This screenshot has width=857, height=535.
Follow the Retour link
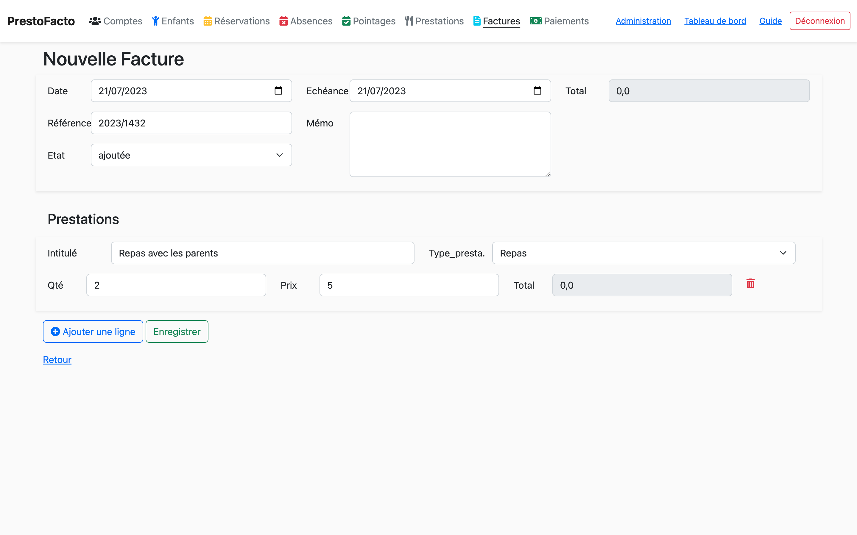(x=57, y=359)
